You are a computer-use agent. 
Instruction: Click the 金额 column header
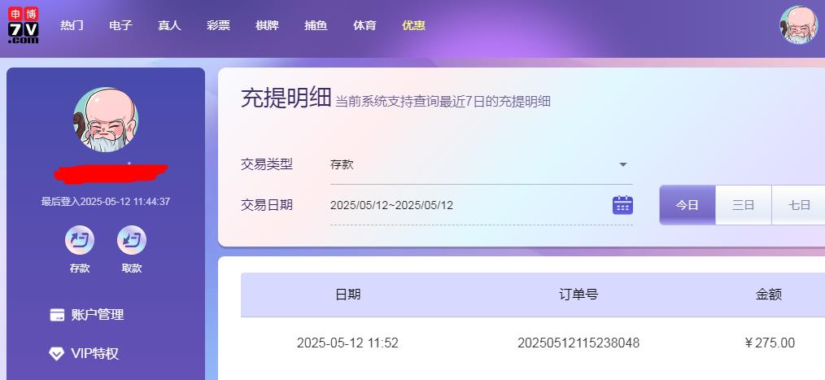tap(769, 295)
